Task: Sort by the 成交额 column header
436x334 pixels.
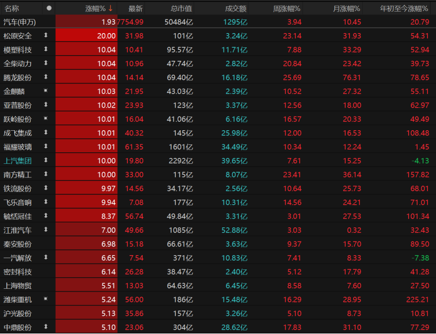Action: (x=236, y=8)
